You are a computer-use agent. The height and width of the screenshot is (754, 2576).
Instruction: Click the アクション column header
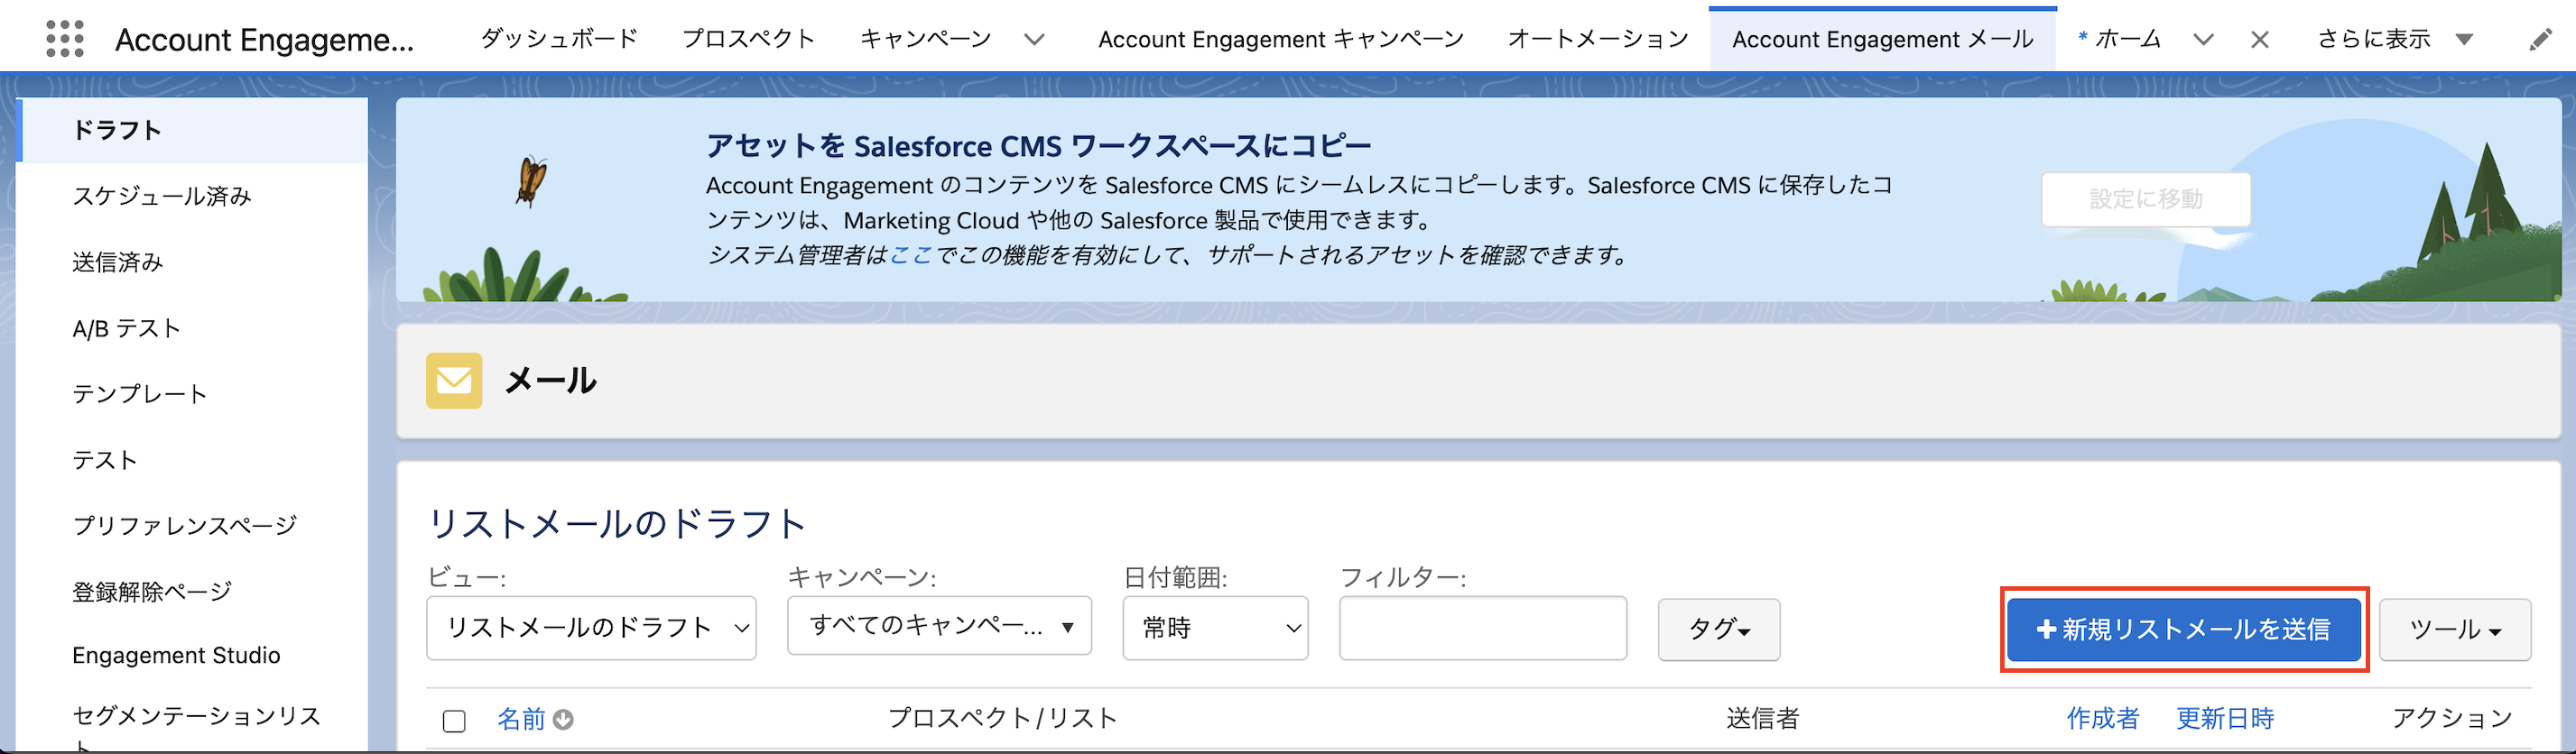tap(2452, 718)
